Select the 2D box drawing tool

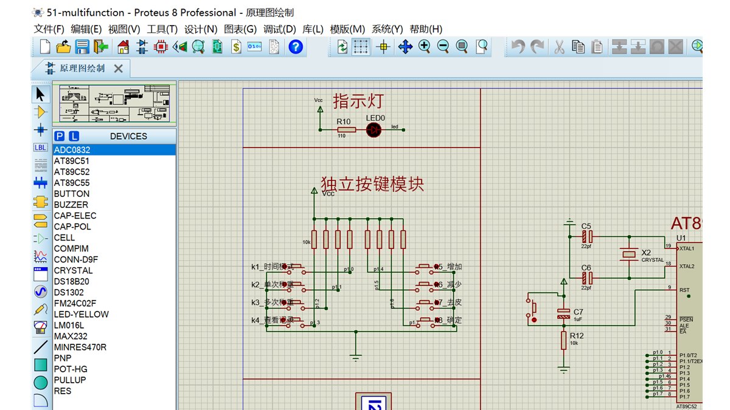[x=40, y=365]
